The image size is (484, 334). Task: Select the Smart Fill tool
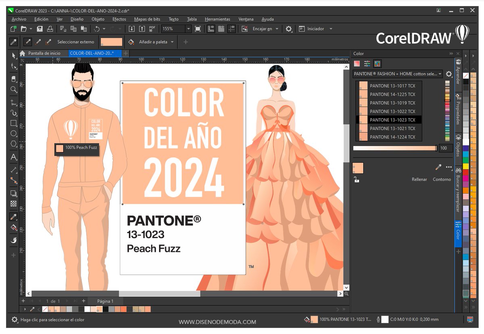coord(14,240)
